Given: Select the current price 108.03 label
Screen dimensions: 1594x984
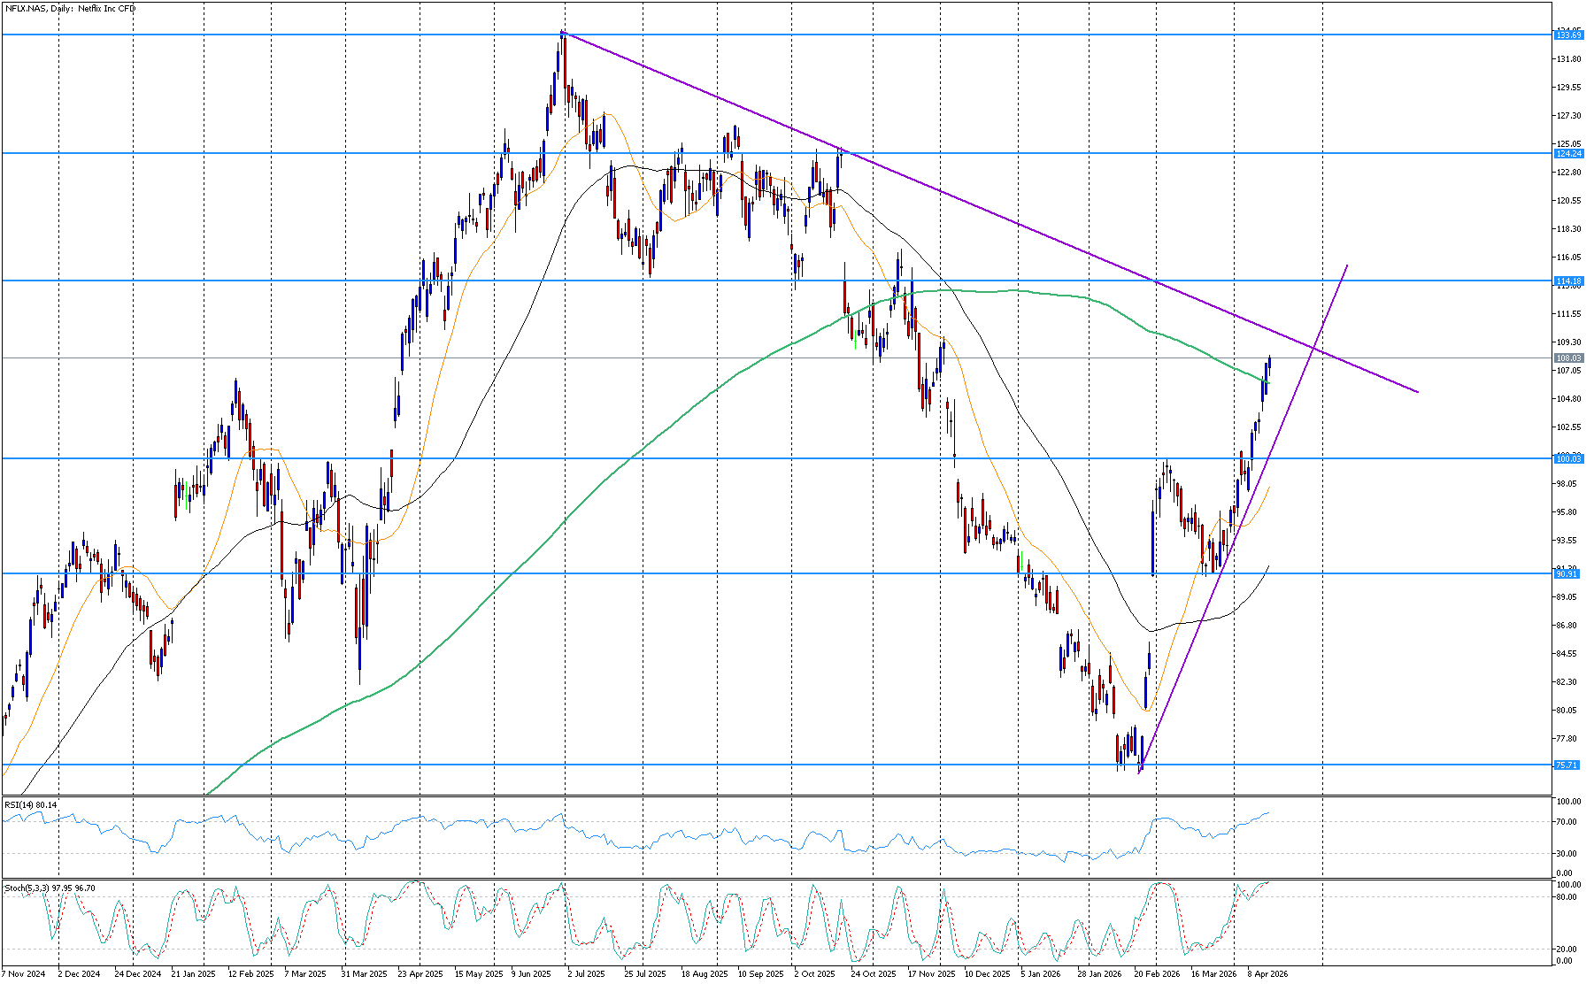Looking at the screenshot, I should click(1567, 357).
